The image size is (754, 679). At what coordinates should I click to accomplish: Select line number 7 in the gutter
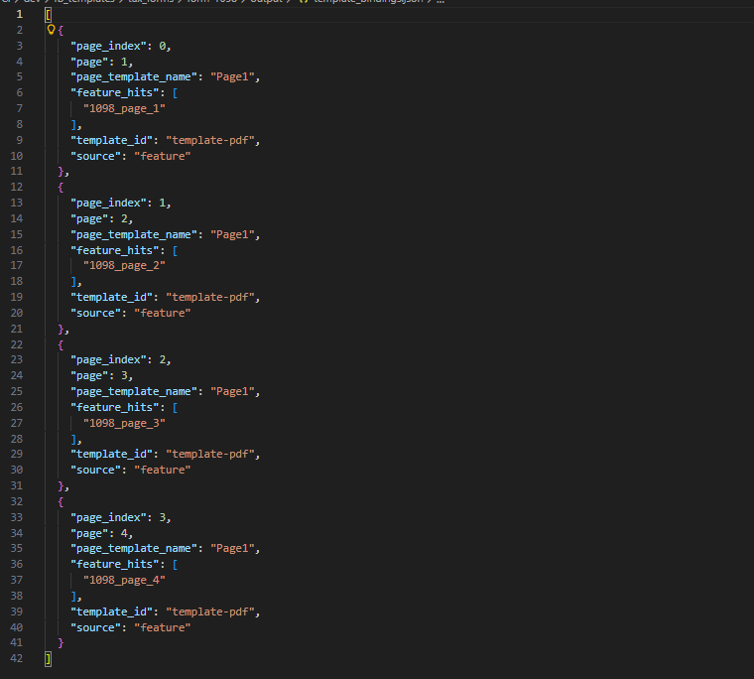pyautogui.click(x=19, y=108)
